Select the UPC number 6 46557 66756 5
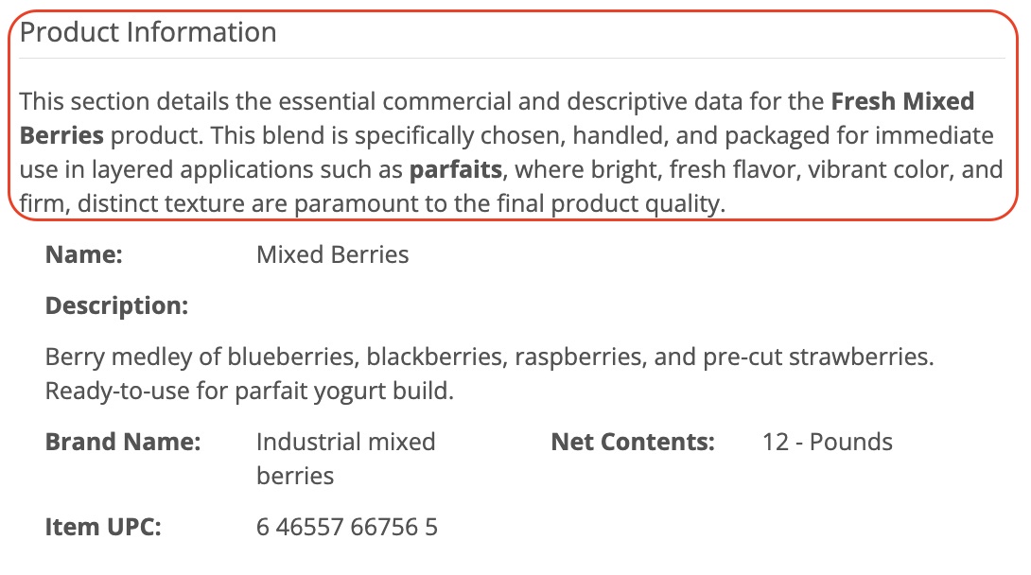 346,527
